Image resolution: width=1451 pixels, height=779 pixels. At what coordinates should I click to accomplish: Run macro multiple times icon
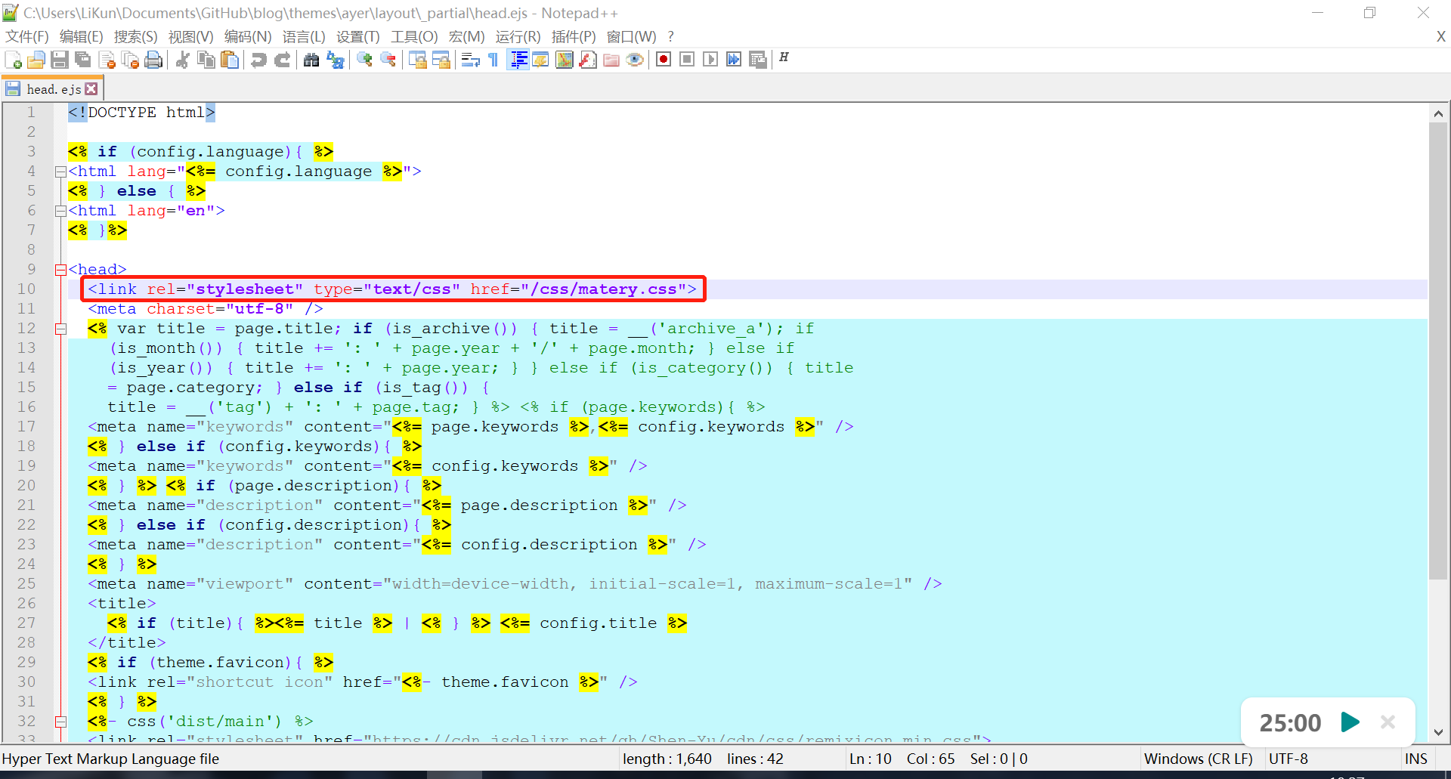click(734, 60)
